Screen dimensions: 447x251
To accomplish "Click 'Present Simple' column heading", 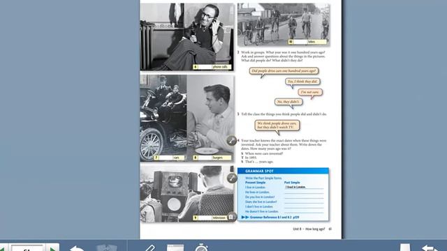I will [x=255, y=183].
